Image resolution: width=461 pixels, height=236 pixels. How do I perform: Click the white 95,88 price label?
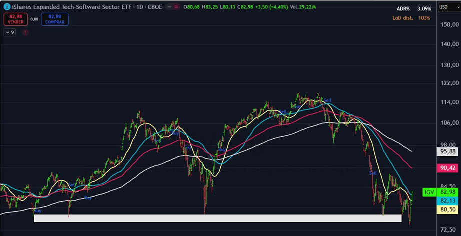(x=447, y=152)
